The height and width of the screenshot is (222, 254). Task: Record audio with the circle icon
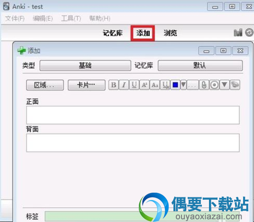point(214,85)
